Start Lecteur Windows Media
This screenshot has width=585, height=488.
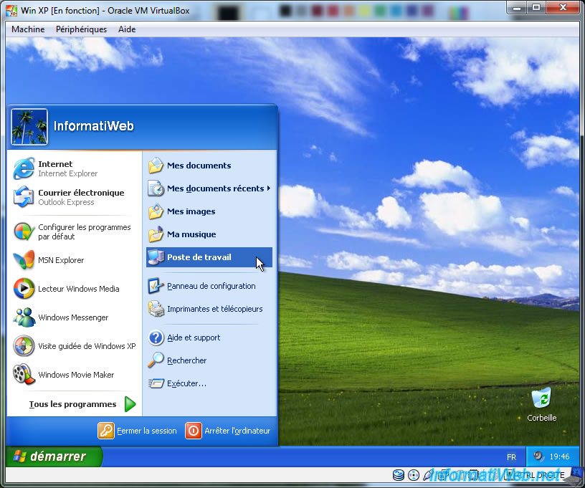74,289
